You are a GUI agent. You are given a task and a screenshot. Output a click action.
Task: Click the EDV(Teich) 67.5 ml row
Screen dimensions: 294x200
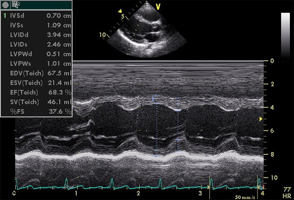37,73
